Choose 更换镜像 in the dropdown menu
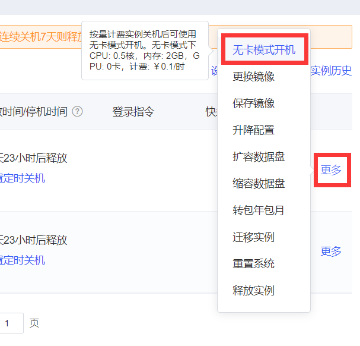The image size is (360, 346). click(253, 77)
